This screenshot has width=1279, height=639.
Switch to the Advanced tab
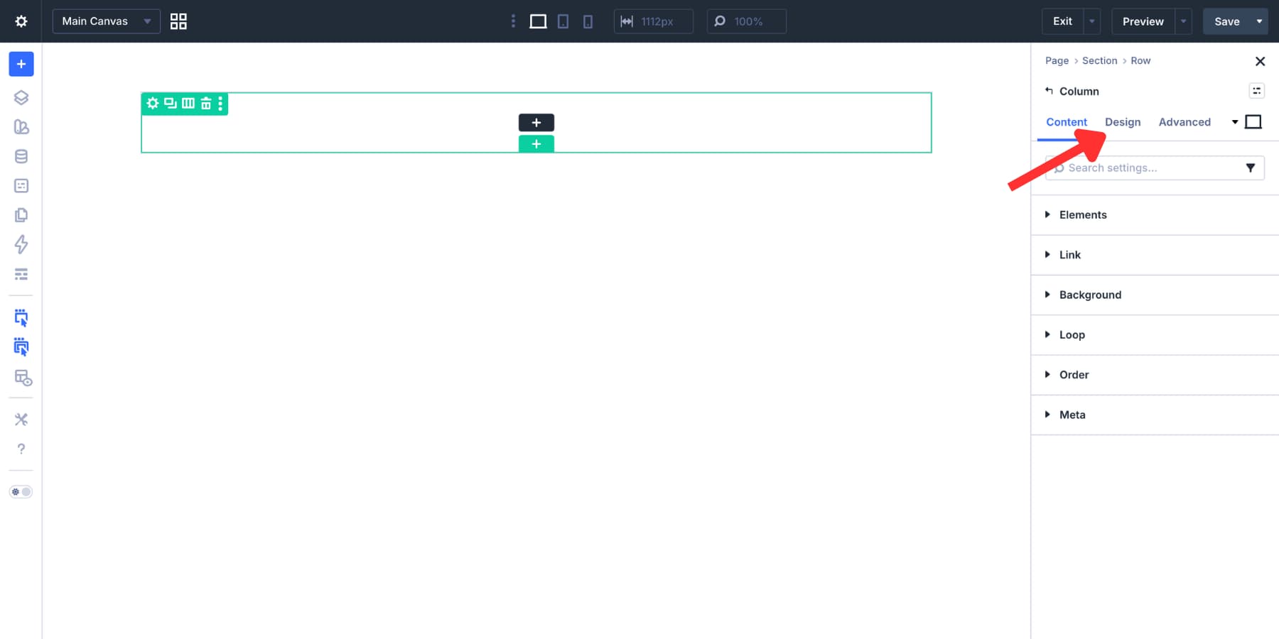pyautogui.click(x=1184, y=122)
